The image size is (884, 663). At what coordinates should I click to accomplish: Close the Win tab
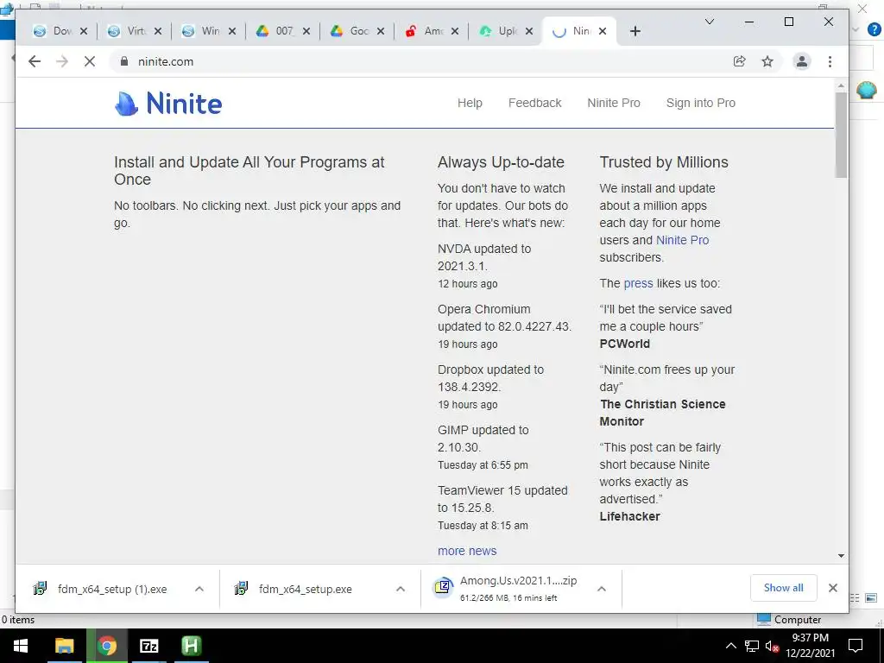[x=231, y=31]
